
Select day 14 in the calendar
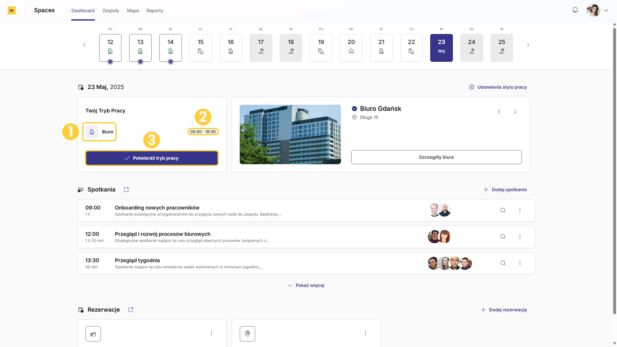coord(171,48)
